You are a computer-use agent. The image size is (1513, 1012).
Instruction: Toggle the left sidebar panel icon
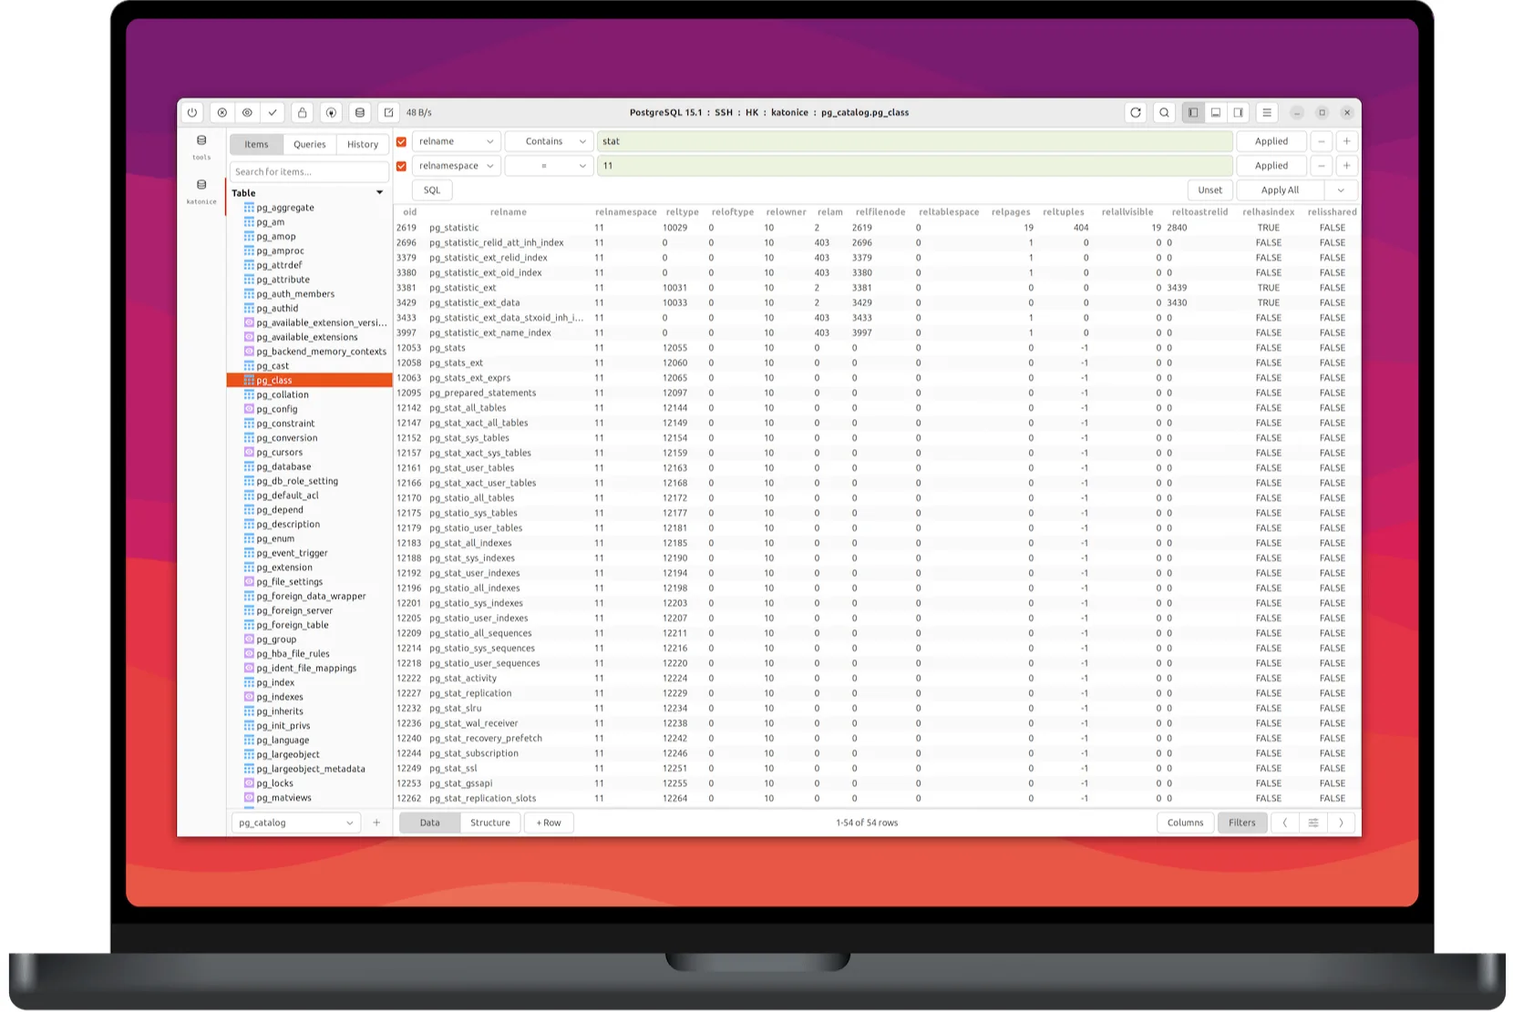click(1193, 113)
